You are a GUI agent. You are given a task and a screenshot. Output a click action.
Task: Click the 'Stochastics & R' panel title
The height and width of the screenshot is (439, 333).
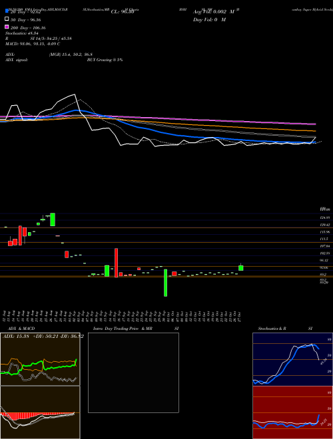pos(272,329)
